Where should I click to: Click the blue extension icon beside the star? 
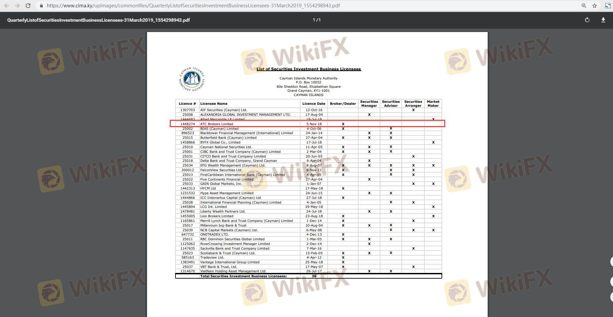[x=608, y=6]
